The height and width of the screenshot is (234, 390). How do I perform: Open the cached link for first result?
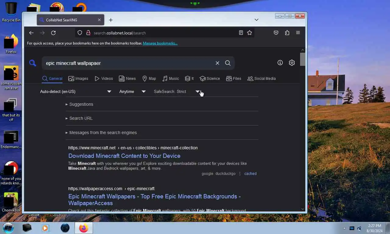point(250,174)
